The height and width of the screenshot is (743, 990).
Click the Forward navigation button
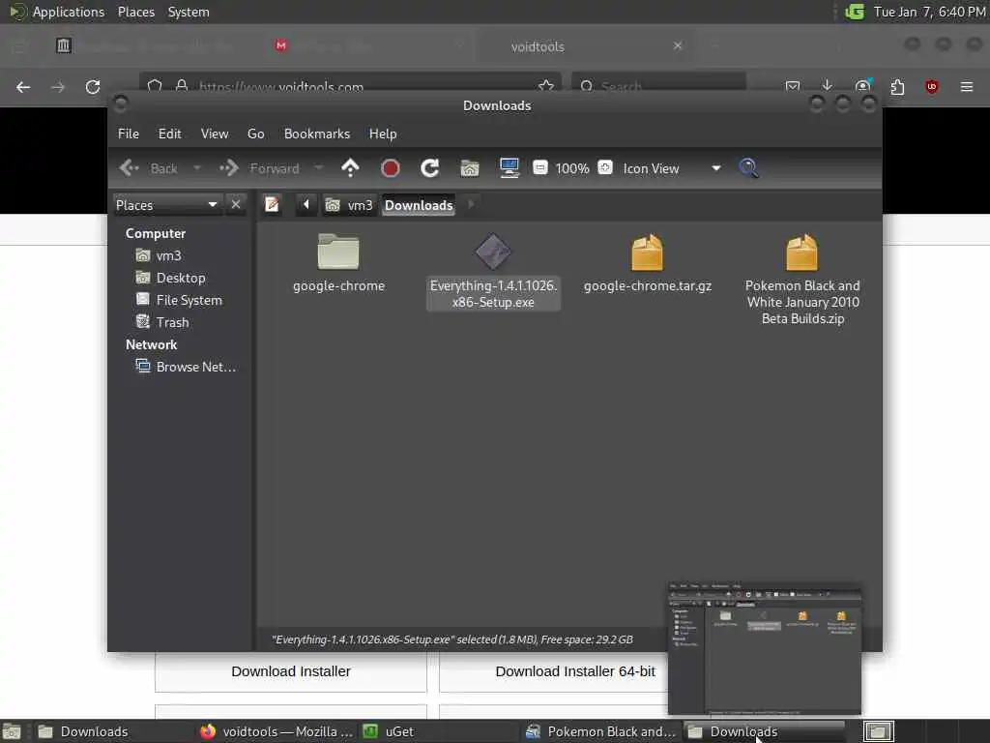[x=259, y=168]
